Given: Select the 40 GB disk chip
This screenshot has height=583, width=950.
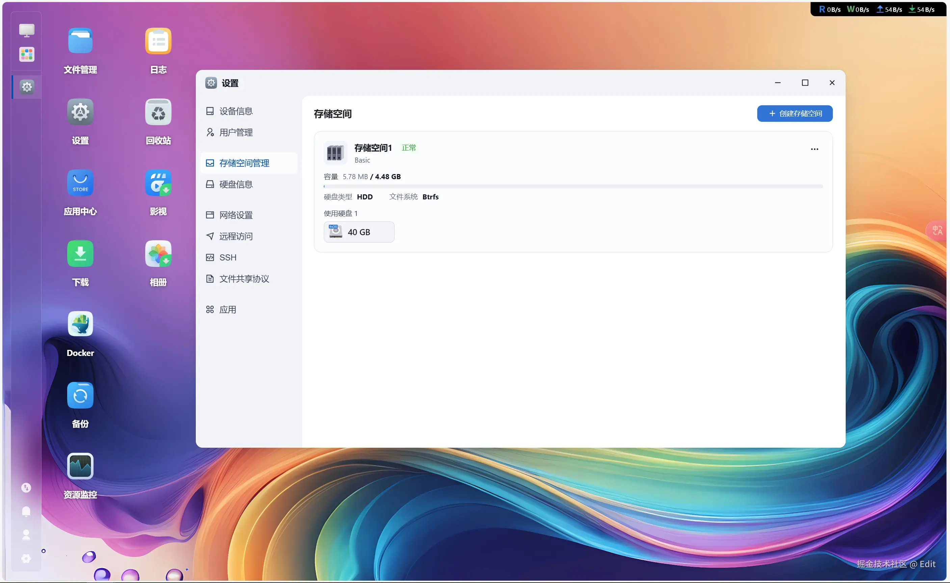Looking at the screenshot, I should pos(359,232).
